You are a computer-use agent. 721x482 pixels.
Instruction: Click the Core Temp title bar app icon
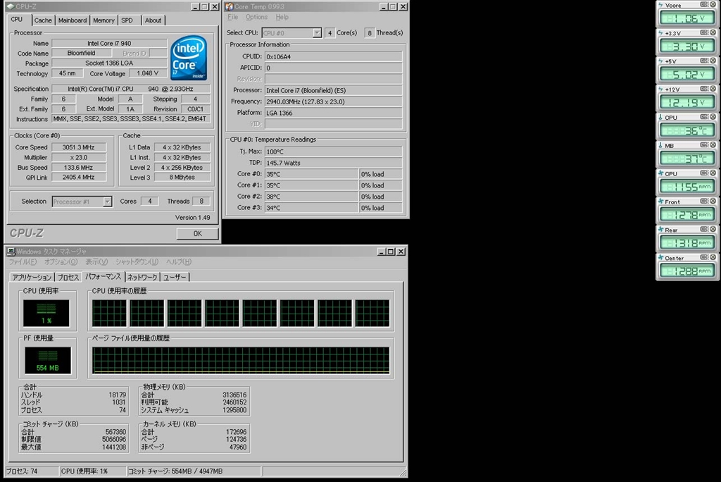(229, 6)
